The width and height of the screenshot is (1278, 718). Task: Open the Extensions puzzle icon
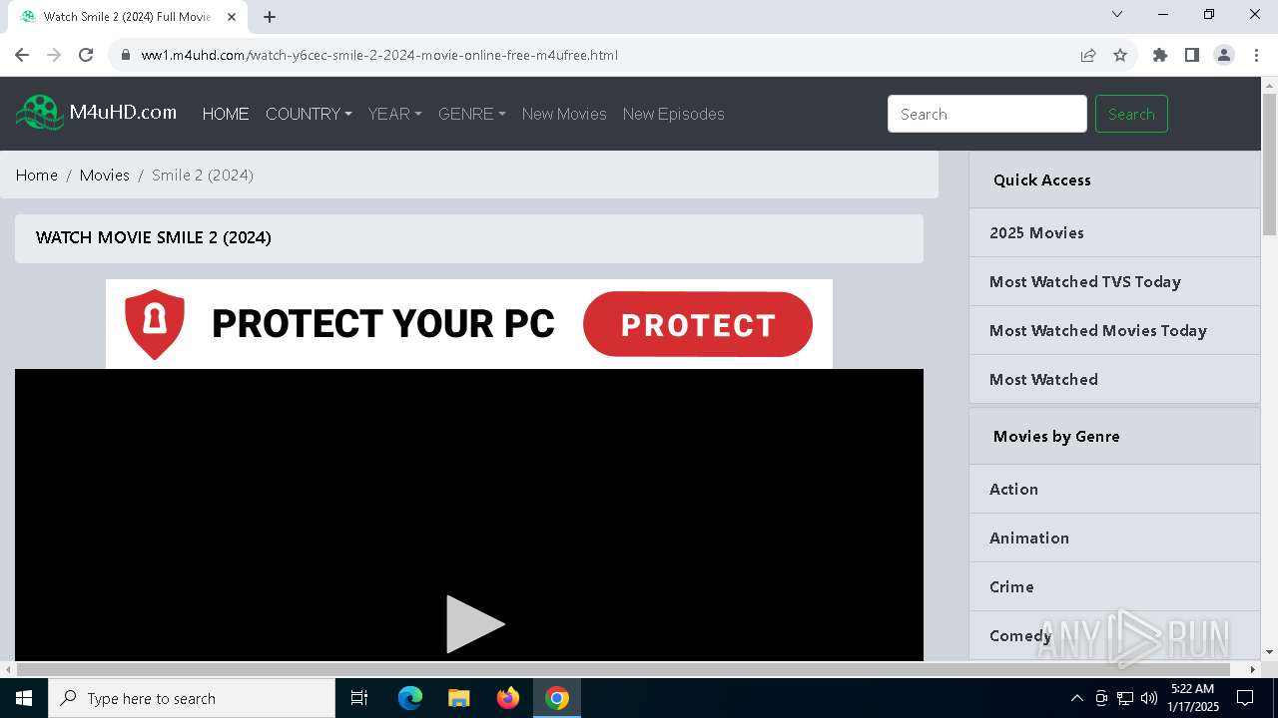tap(1160, 55)
